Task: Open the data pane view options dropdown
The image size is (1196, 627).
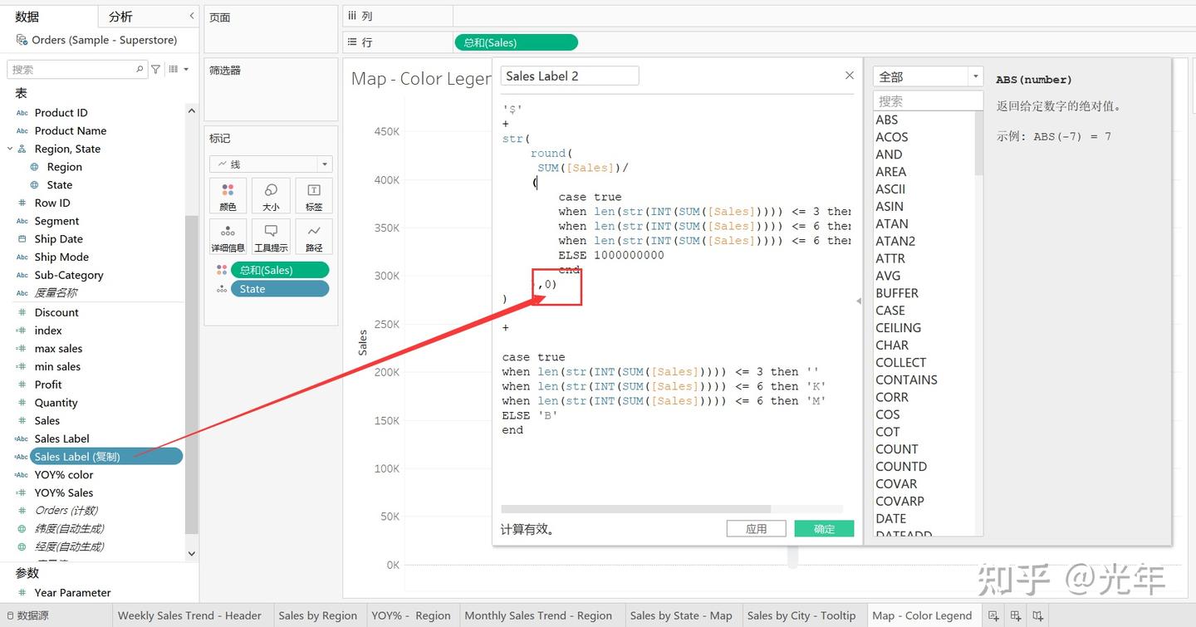Action: click(x=179, y=70)
